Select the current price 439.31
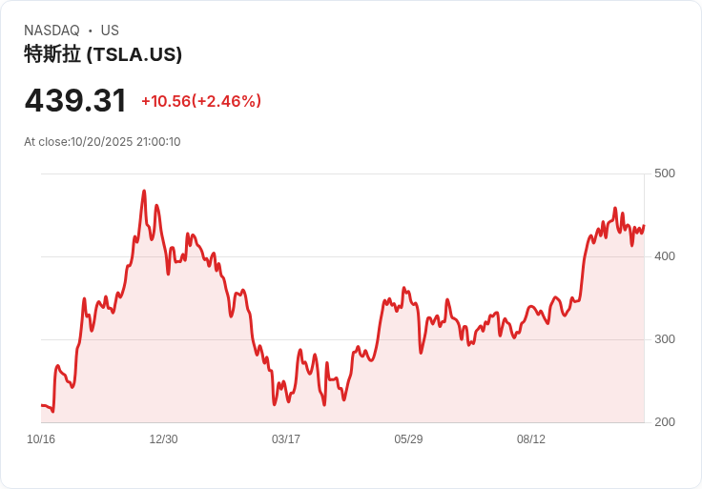Viewport: 702px width, 489px height. click(x=75, y=101)
